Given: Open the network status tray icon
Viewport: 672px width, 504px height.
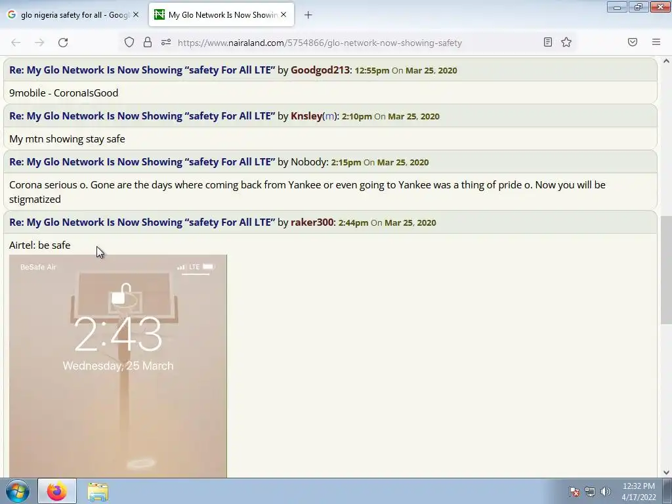Looking at the screenshot, I should (590, 492).
